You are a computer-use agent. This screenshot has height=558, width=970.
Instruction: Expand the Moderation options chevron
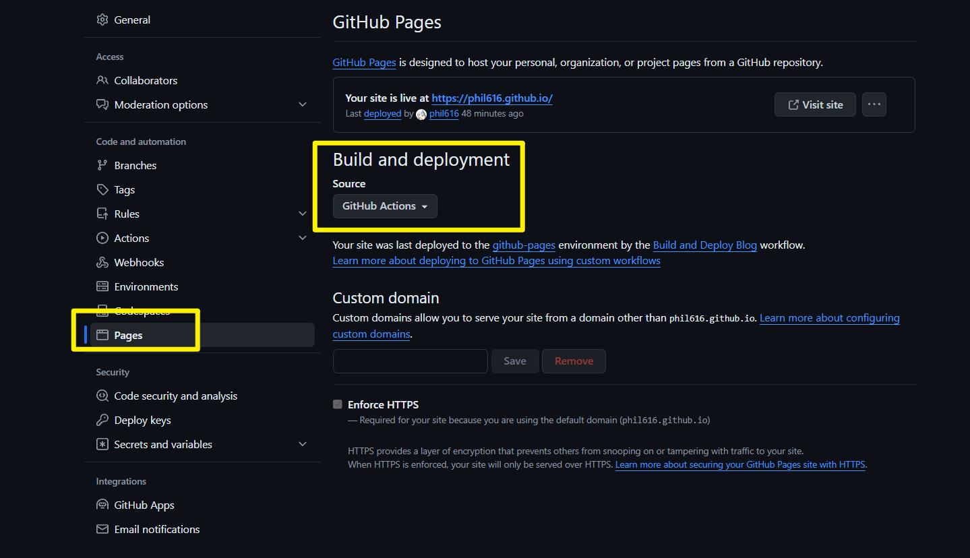tap(303, 104)
